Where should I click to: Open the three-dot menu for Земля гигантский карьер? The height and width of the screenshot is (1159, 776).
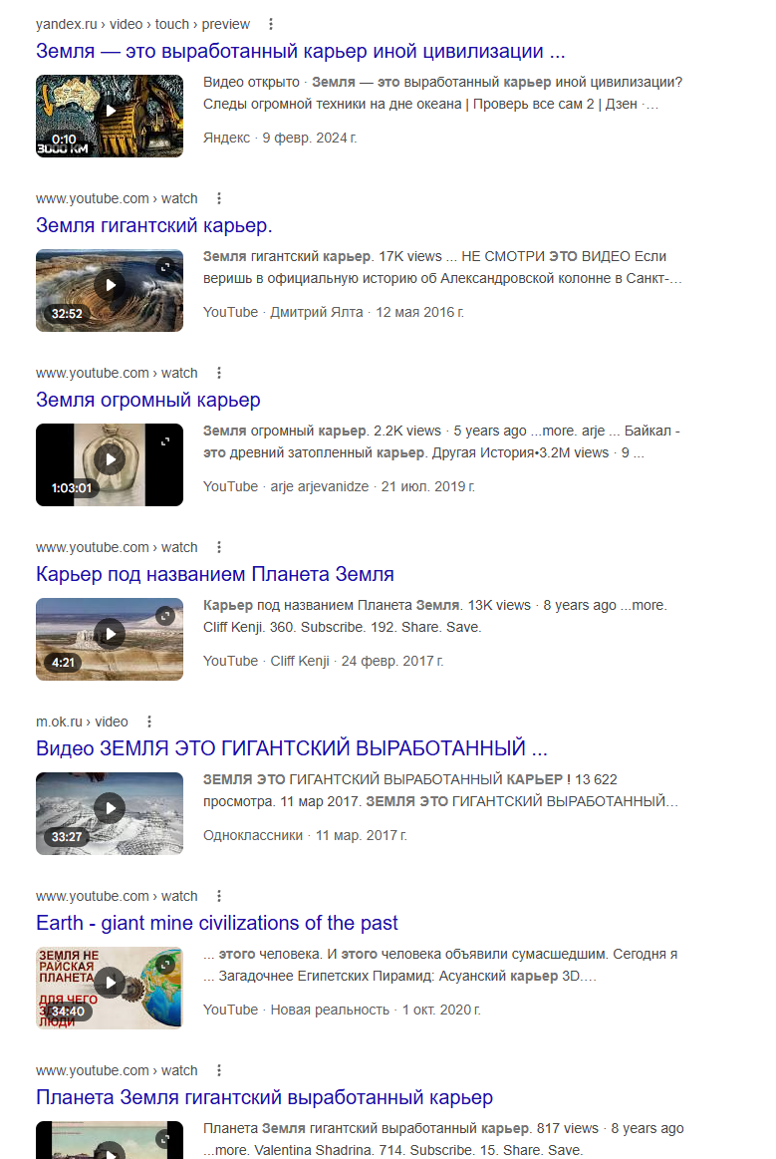(219, 199)
